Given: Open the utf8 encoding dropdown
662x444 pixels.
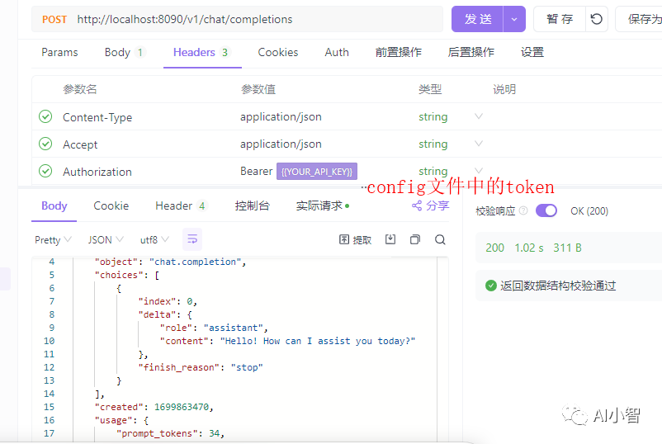Looking at the screenshot, I should 154,239.
